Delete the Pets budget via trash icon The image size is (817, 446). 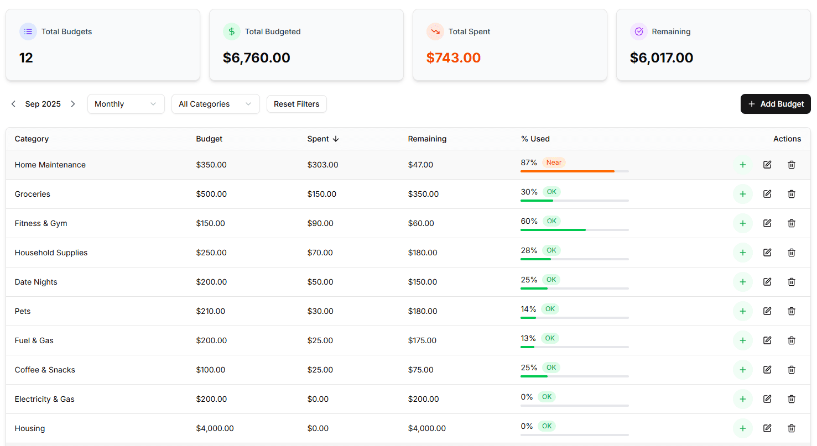[x=792, y=311]
